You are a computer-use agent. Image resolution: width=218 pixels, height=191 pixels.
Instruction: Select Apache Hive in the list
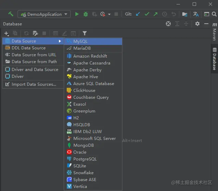pyautogui.click(x=93, y=77)
